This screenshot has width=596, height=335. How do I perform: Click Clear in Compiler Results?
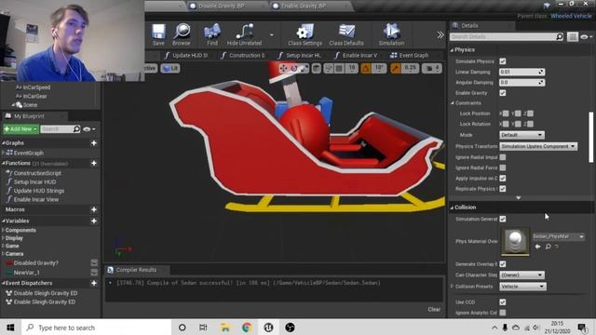click(x=434, y=310)
